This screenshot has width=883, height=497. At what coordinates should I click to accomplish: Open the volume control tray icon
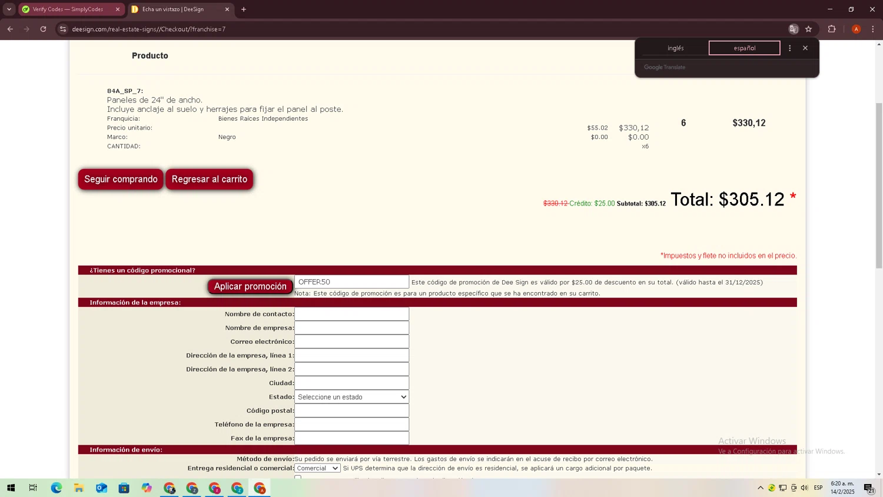pyautogui.click(x=805, y=488)
